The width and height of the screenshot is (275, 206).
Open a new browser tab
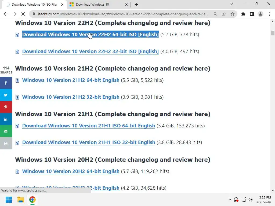tap(137, 5)
